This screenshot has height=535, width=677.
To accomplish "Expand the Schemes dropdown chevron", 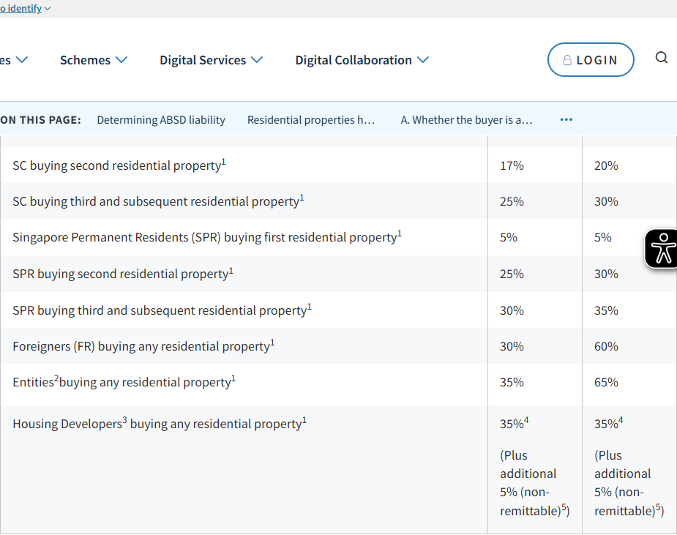I will pyautogui.click(x=121, y=59).
